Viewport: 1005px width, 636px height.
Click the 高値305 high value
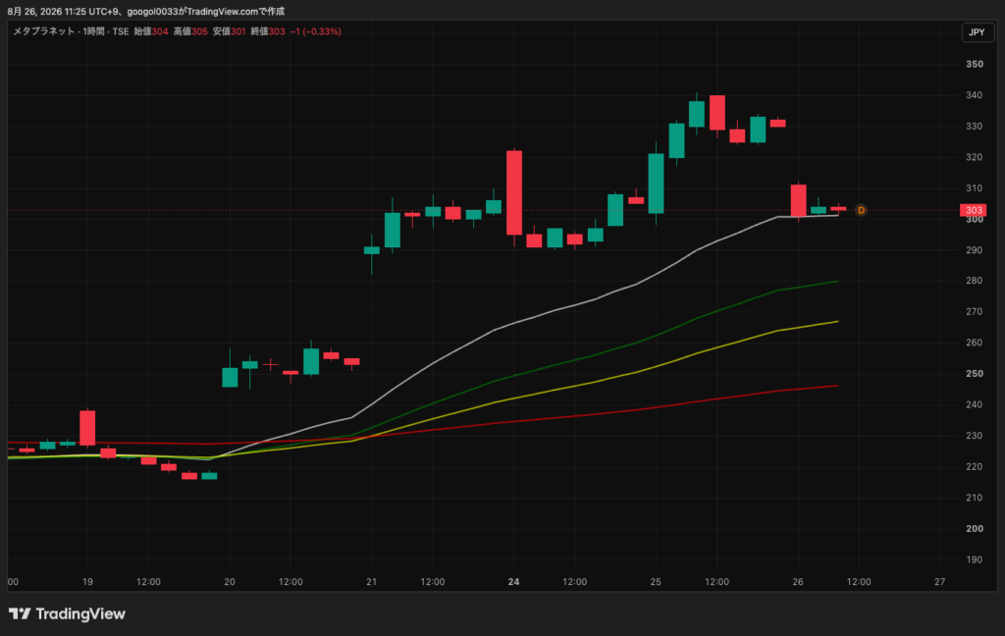pos(190,31)
